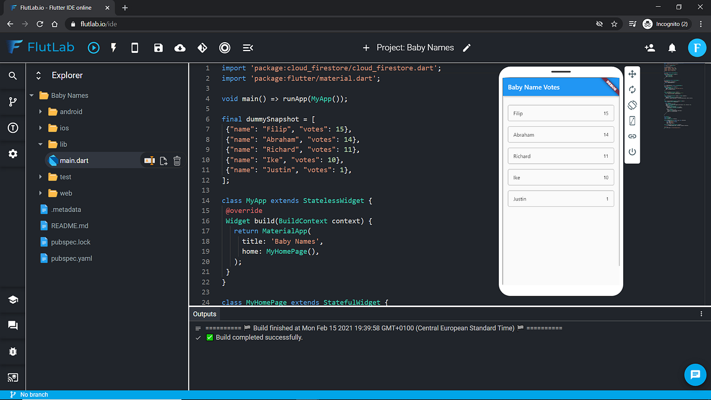The image size is (711, 400).
Task: Rename project via the pencil icon
Action: click(x=466, y=48)
